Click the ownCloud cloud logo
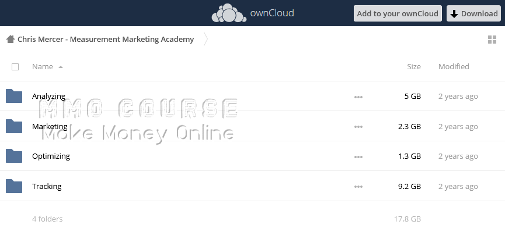 pos(228,13)
